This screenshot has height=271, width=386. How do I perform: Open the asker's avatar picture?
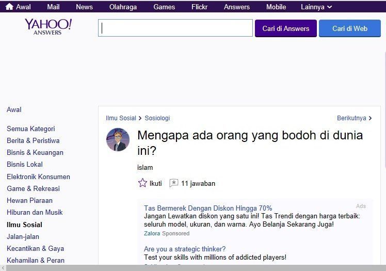click(x=118, y=139)
